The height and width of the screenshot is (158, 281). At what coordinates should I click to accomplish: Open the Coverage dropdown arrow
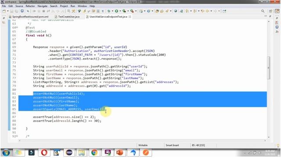(128, 11)
